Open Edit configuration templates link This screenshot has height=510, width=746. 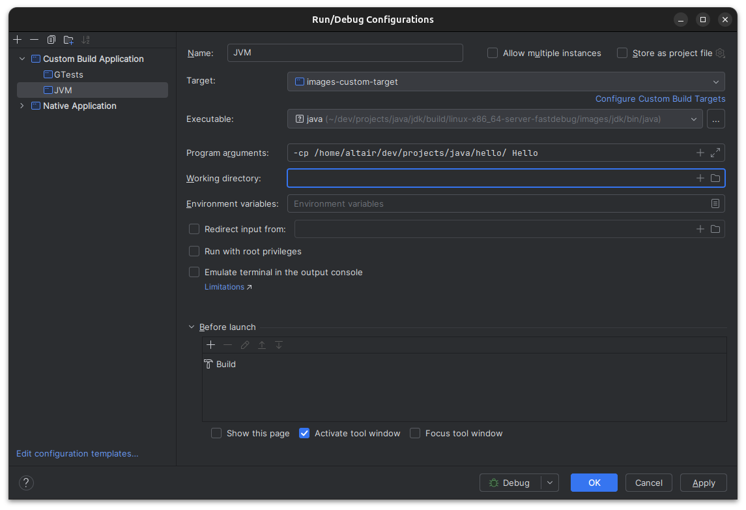tap(78, 453)
